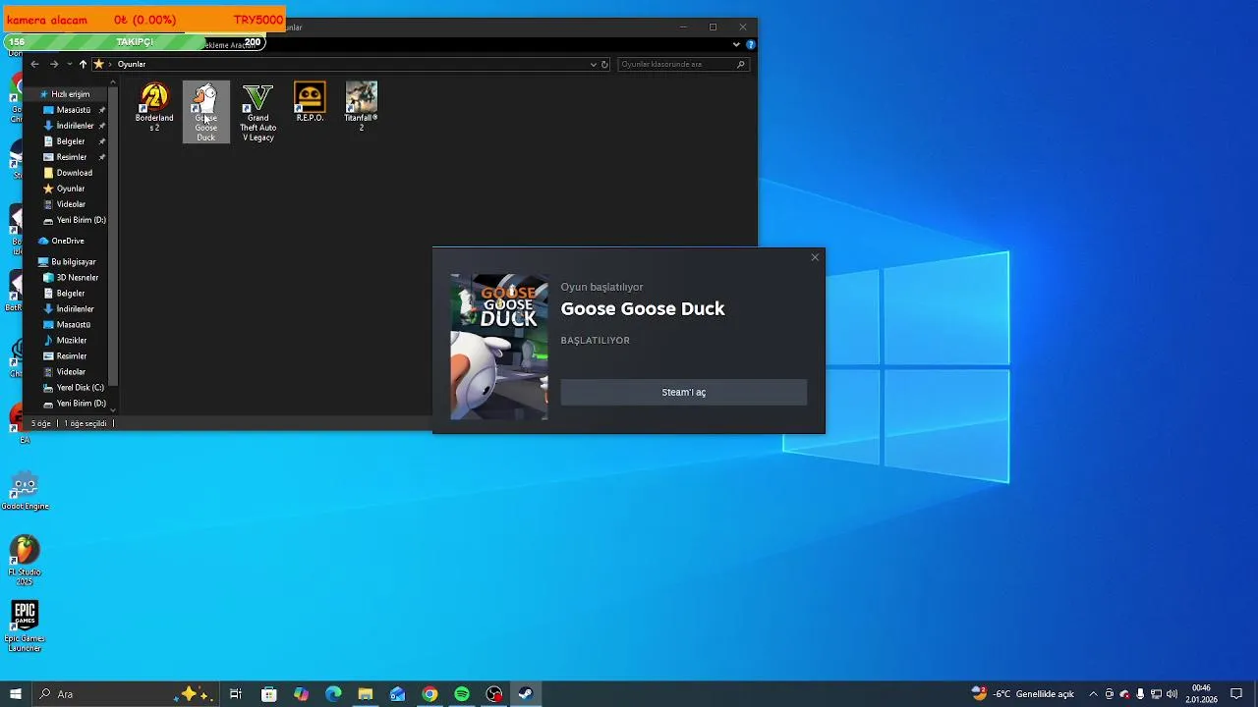Open Google Chrome from the taskbar

click(x=429, y=694)
